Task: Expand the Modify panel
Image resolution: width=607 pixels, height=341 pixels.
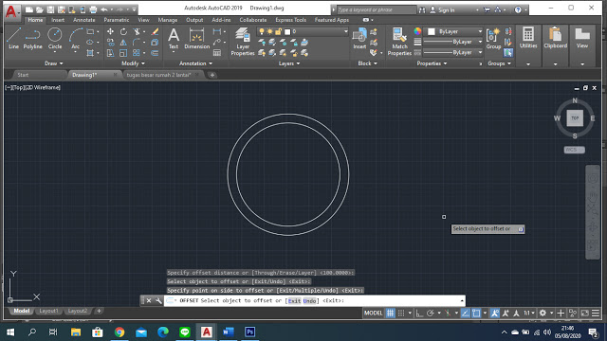Action: tap(133, 63)
